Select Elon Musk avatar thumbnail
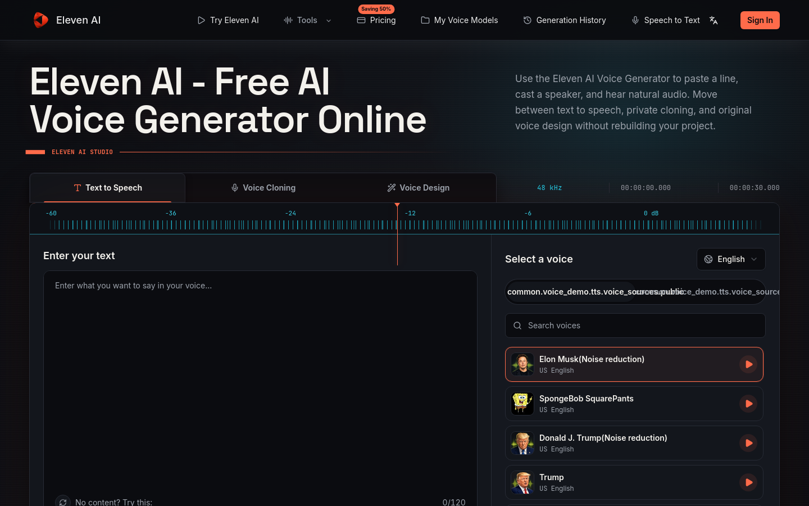Viewport: 809px width, 506px height. 522,364
